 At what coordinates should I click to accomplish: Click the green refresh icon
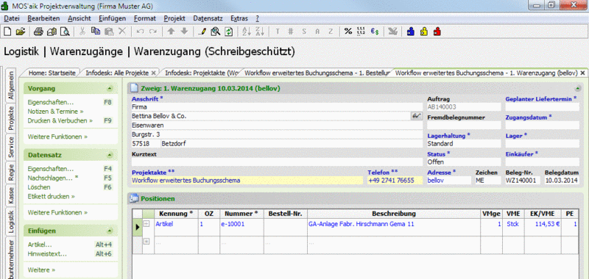tap(229, 32)
